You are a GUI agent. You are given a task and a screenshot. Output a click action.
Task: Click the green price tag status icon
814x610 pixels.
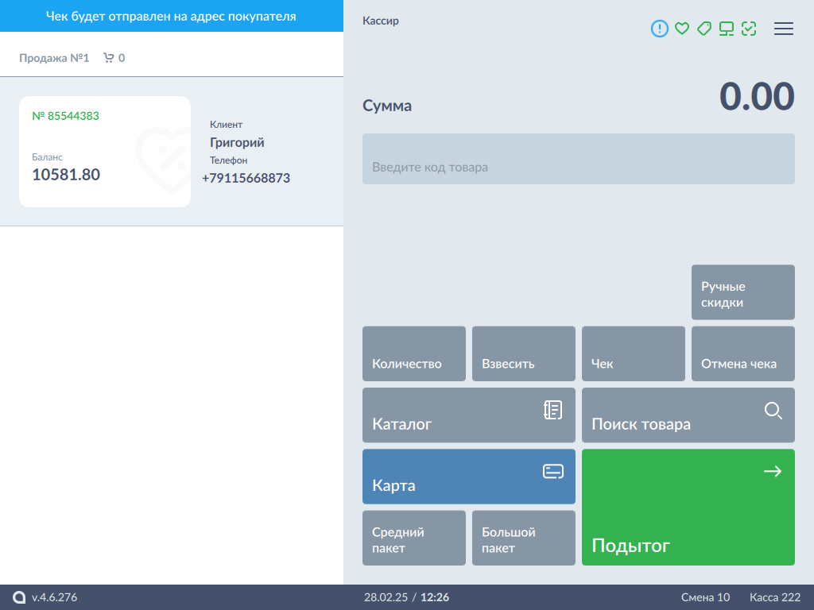pyautogui.click(x=704, y=29)
